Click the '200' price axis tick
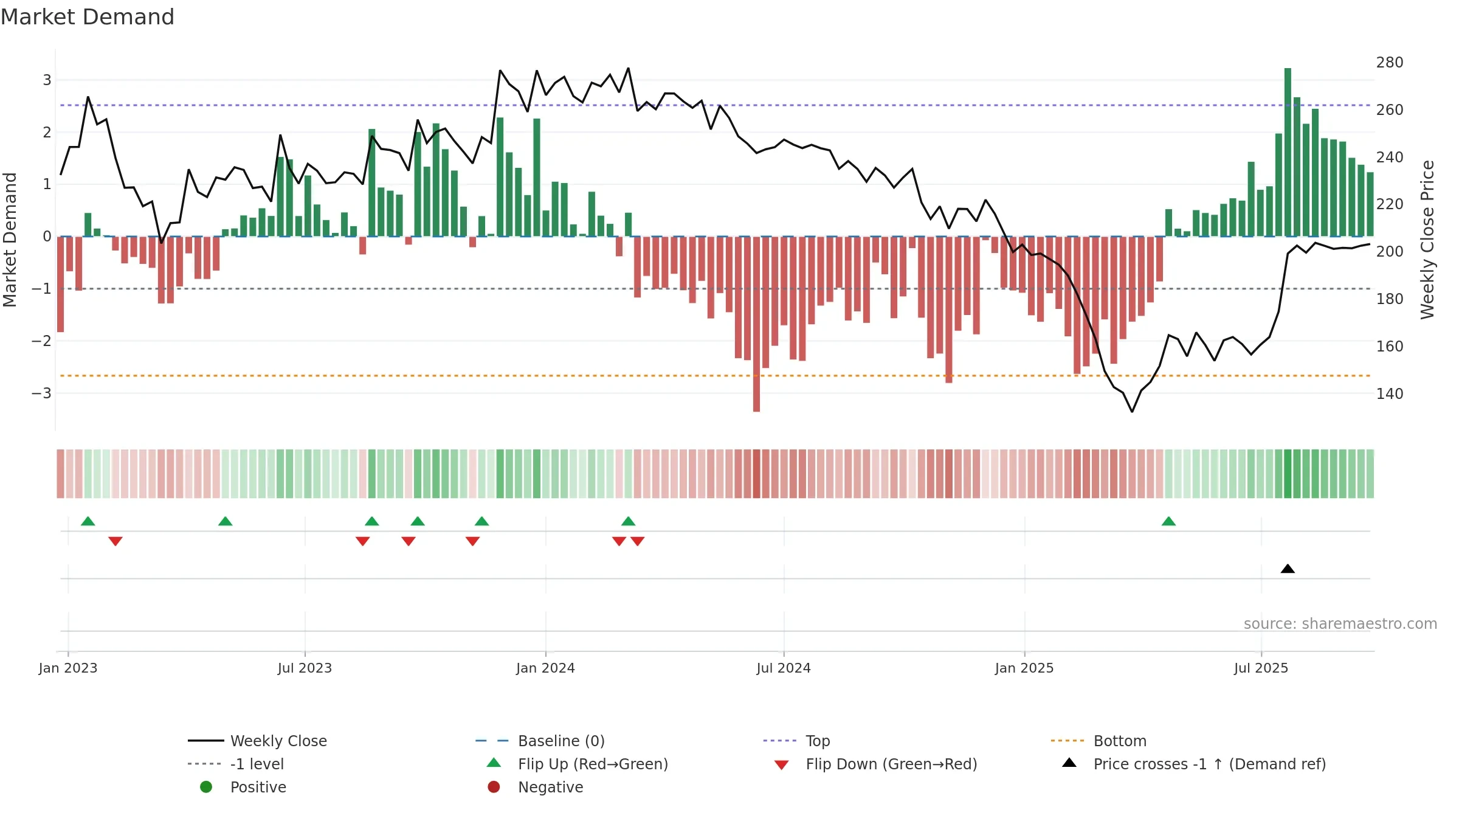The image size is (1459, 821). click(1390, 251)
